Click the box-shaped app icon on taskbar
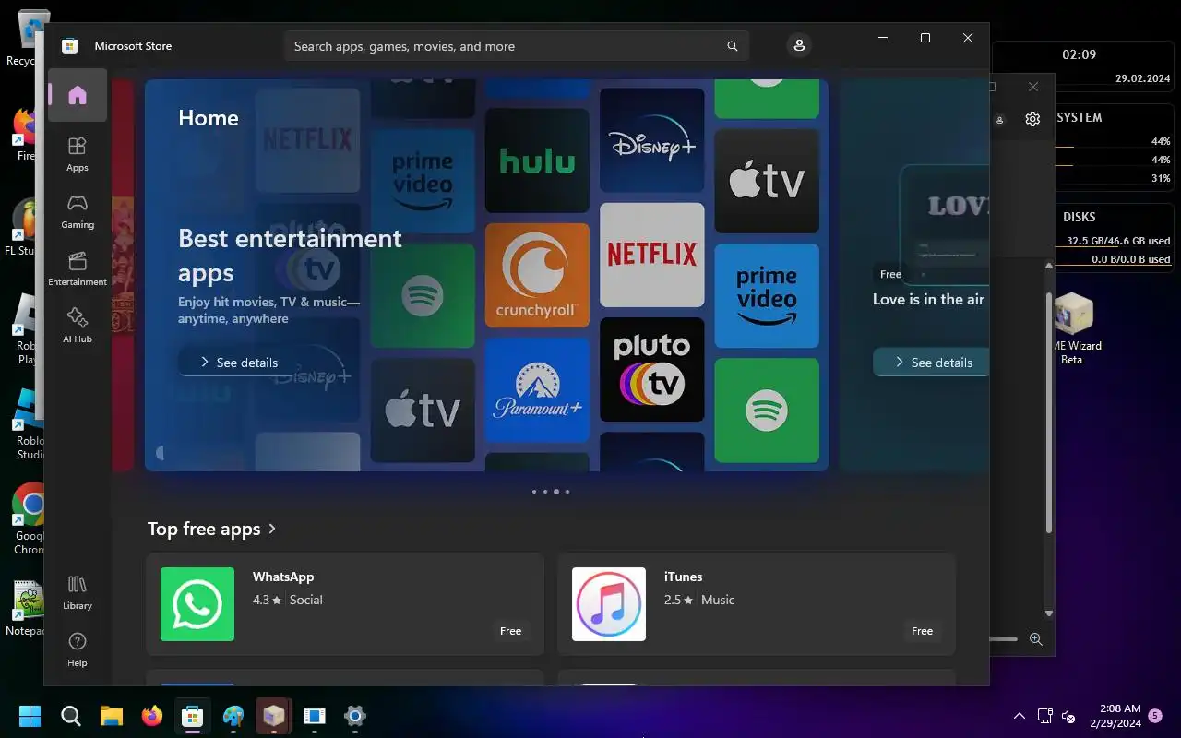The width and height of the screenshot is (1181, 738). [274, 716]
